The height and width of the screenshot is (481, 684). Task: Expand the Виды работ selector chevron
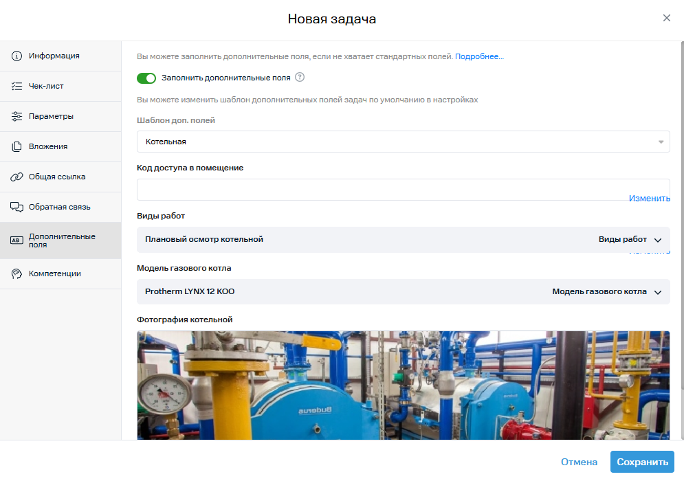[658, 240]
